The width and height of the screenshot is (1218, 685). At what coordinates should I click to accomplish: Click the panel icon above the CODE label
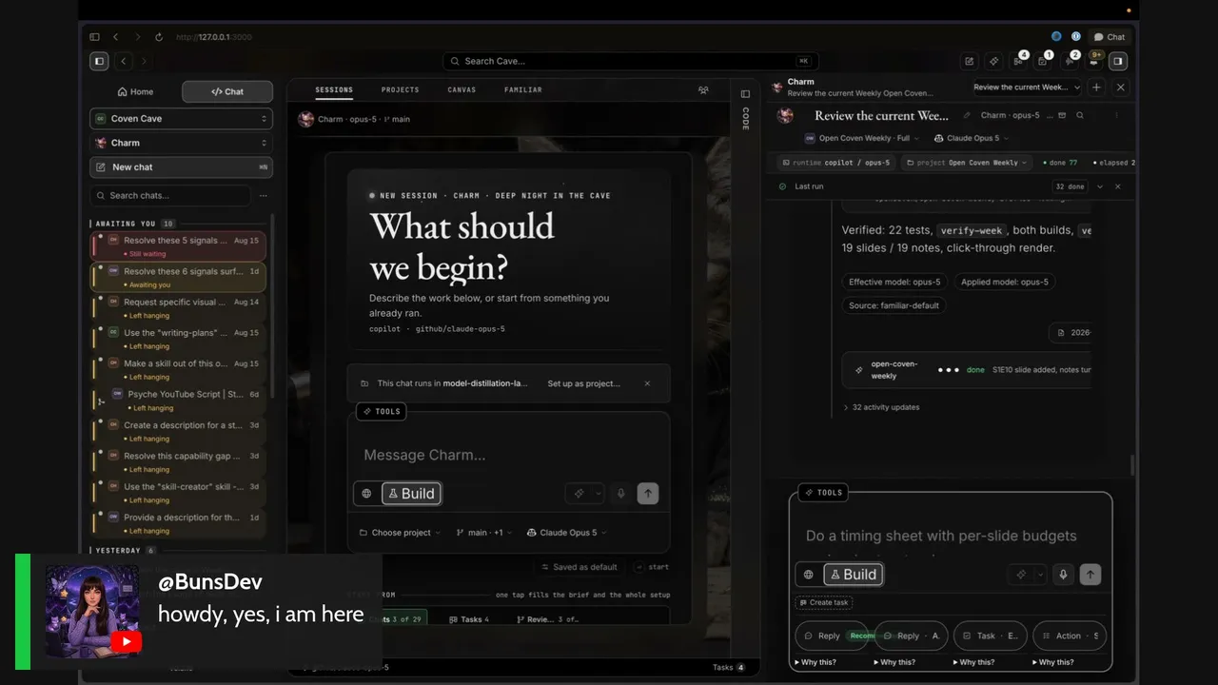(745, 93)
